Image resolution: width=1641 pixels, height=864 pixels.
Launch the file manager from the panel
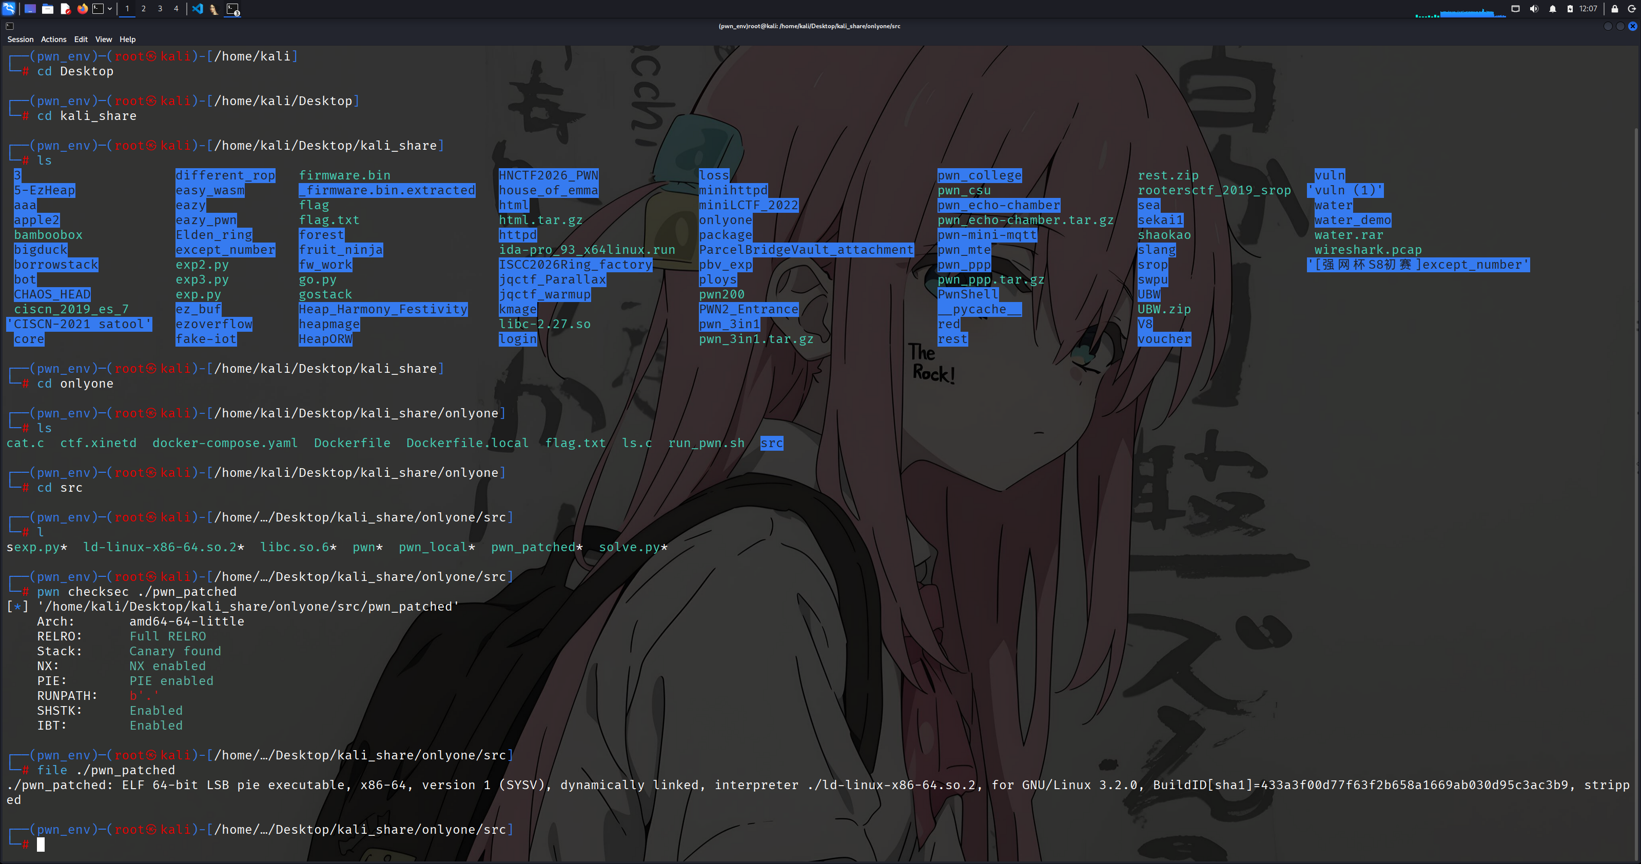coord(48,9)
